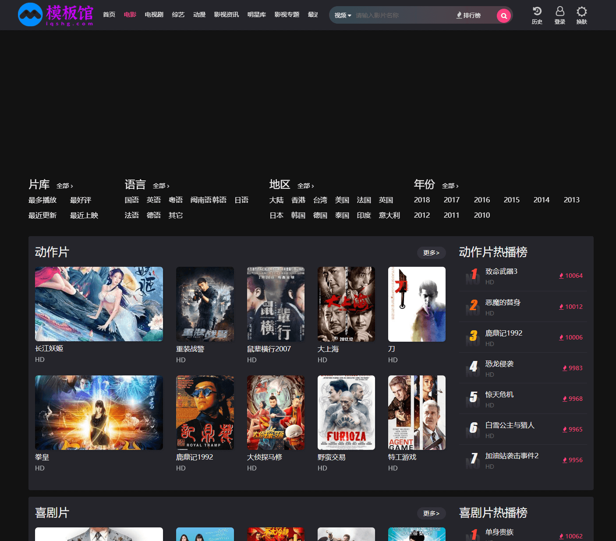Open the 长江妖姬 movie poster

(x=99, y=304)
